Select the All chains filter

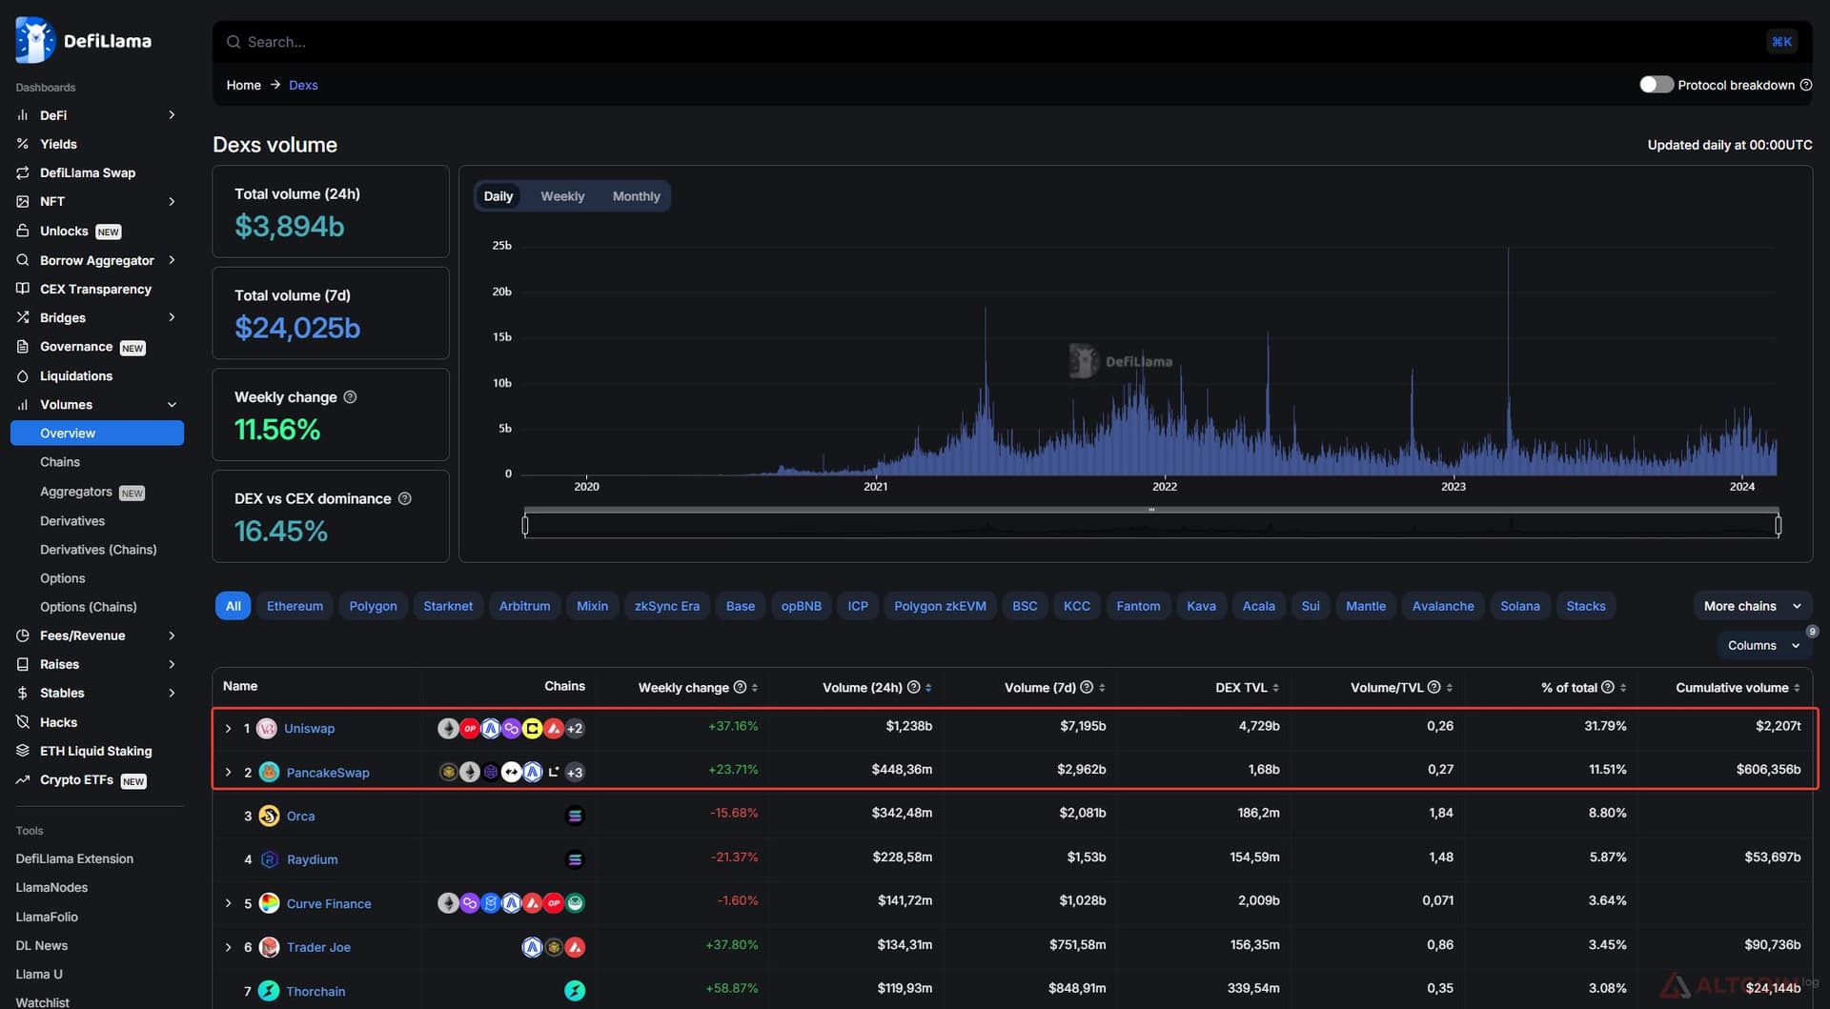pos(234,606)
